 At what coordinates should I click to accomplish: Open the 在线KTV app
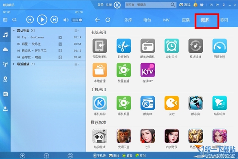pos(148,70)
